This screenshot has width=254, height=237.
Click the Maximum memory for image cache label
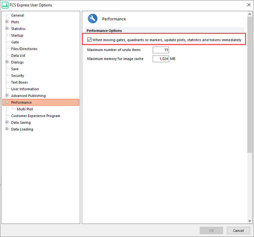pos(115,59)
